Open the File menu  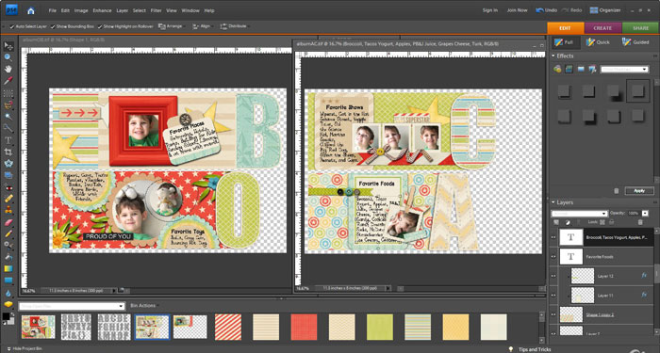[52, 10]
